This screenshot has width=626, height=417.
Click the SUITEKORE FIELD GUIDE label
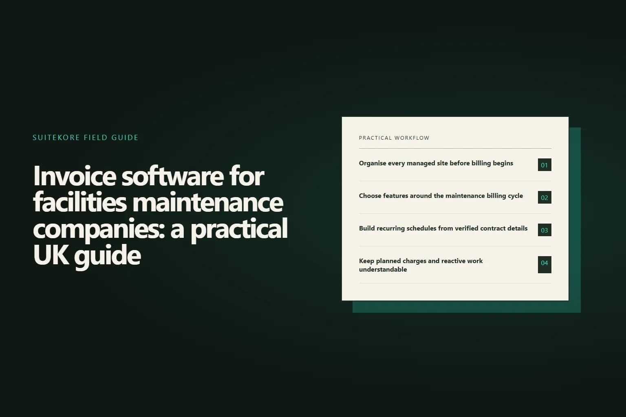pos(86,138)
